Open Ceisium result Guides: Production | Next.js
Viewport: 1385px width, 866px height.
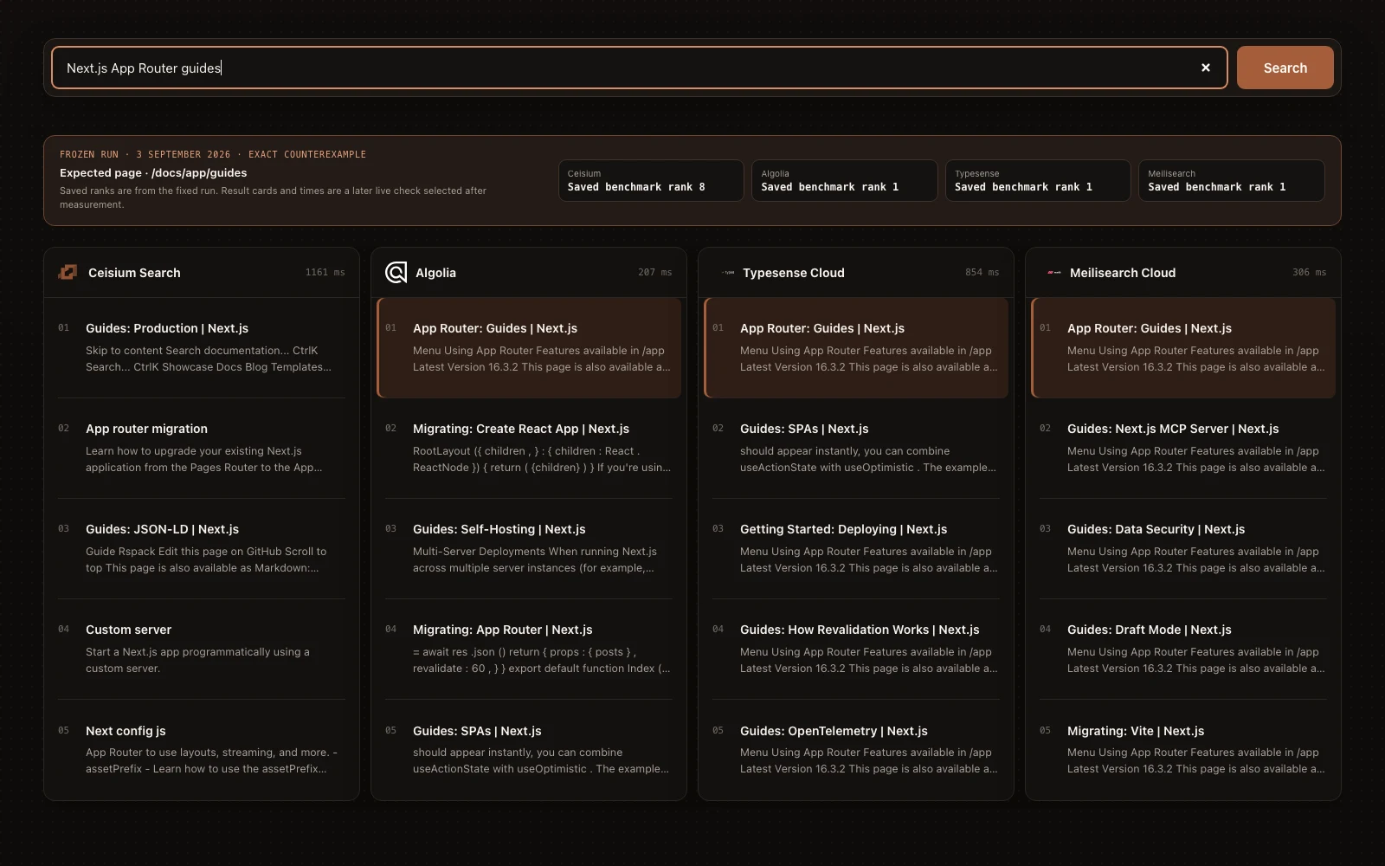202,348
